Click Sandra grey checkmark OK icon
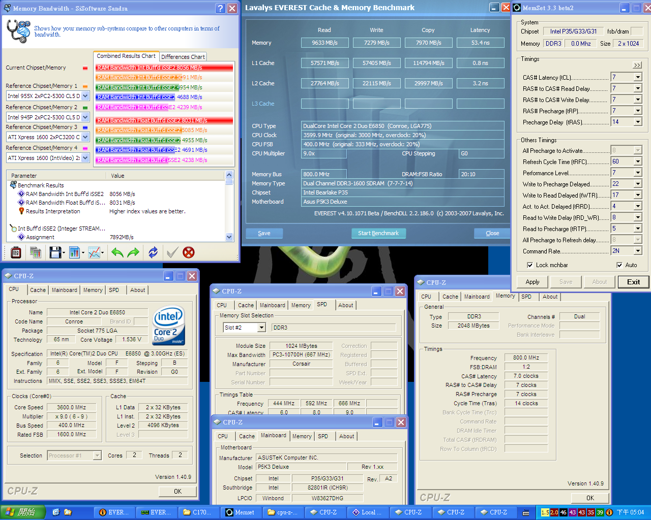The width and height of the screenshot is (651, 520). [x=172, y=252]
